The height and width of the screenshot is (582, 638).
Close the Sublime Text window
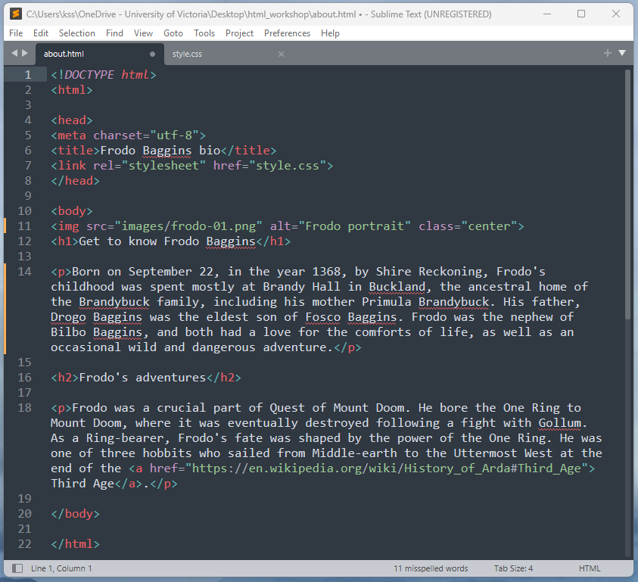click(616, 14)
